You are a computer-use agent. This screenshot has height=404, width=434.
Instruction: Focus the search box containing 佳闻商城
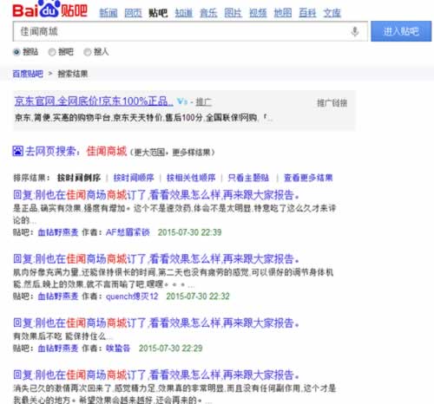click(x=190, y=31)
